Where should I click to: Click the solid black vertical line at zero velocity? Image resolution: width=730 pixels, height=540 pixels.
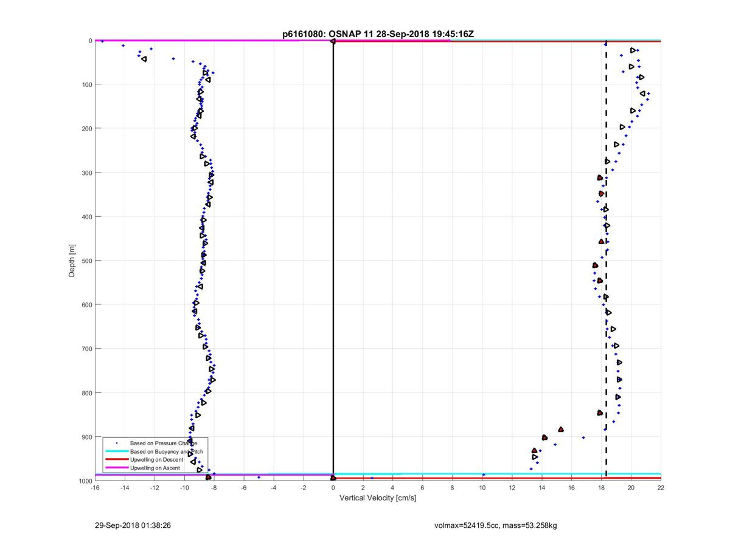click(x=333, y=261)
